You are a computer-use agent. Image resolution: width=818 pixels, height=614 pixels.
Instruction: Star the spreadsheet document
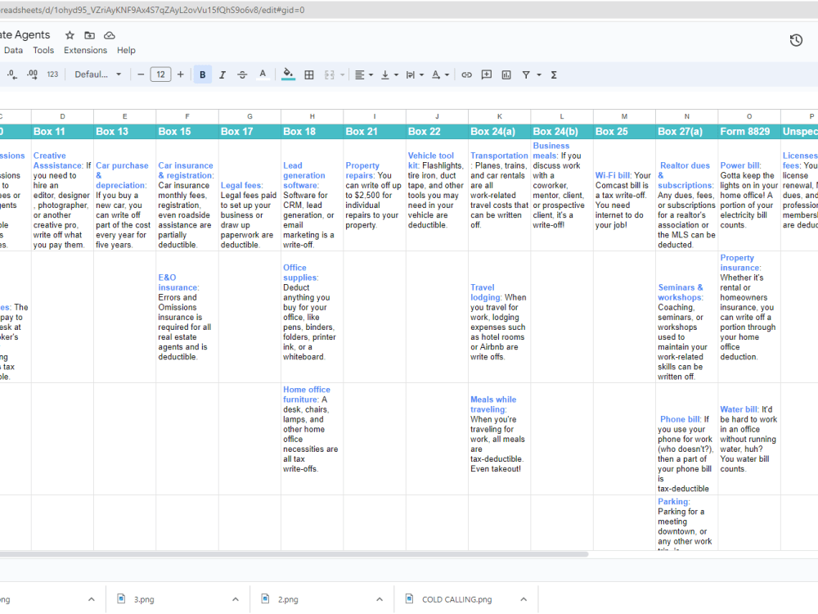(x=70, y=35)
